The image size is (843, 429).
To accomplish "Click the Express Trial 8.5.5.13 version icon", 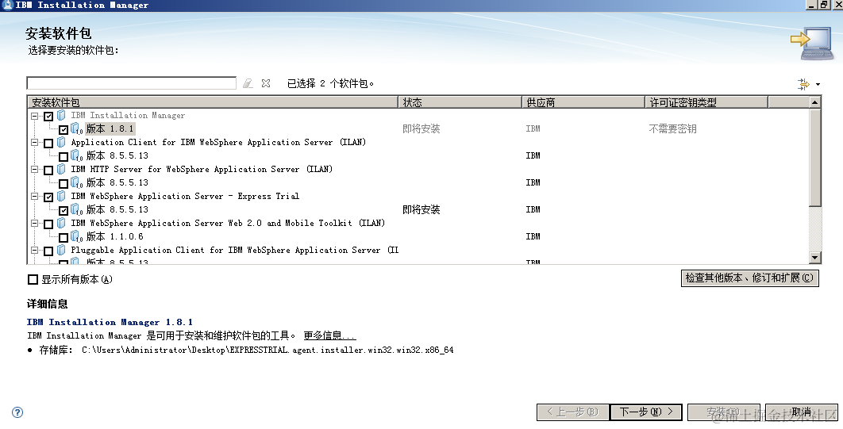I will point(76,209).
